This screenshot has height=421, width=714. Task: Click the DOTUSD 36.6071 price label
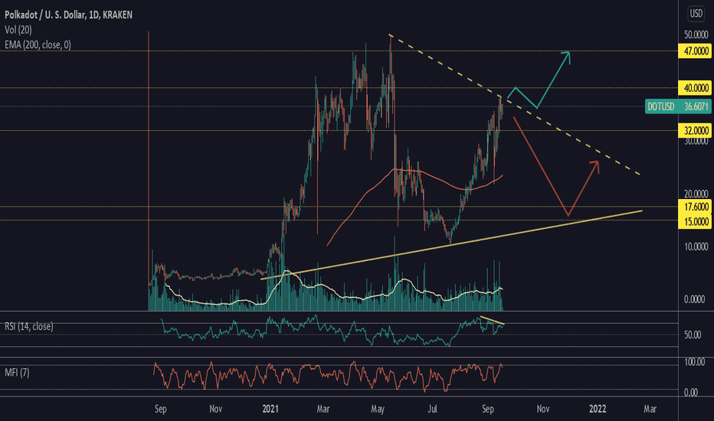678,107
